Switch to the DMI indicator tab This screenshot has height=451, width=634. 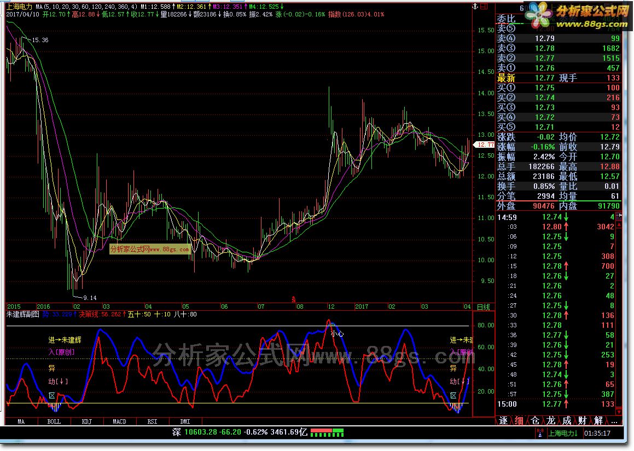185,421
